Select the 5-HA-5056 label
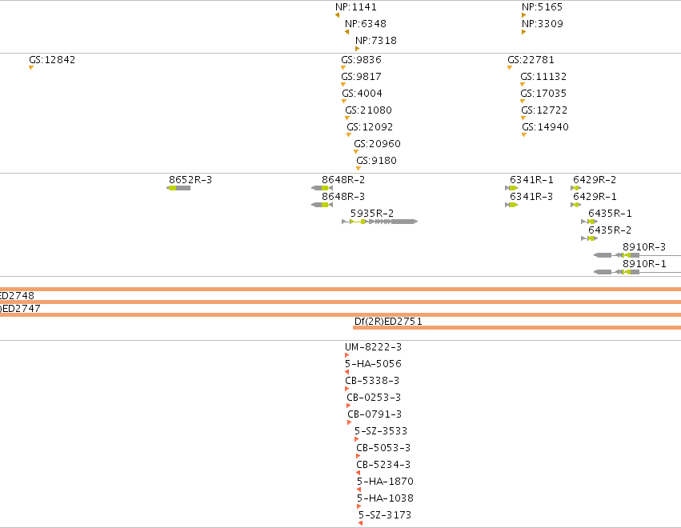The width and height of the screenshot is (681, 528). [373, 364]
